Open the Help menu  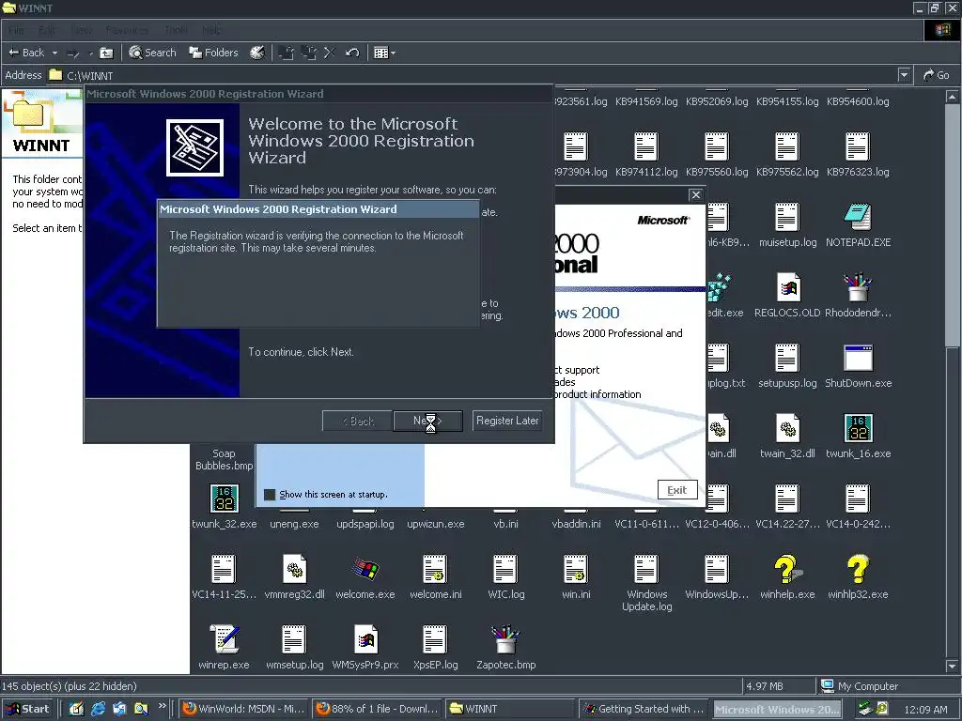click(211, 30)
